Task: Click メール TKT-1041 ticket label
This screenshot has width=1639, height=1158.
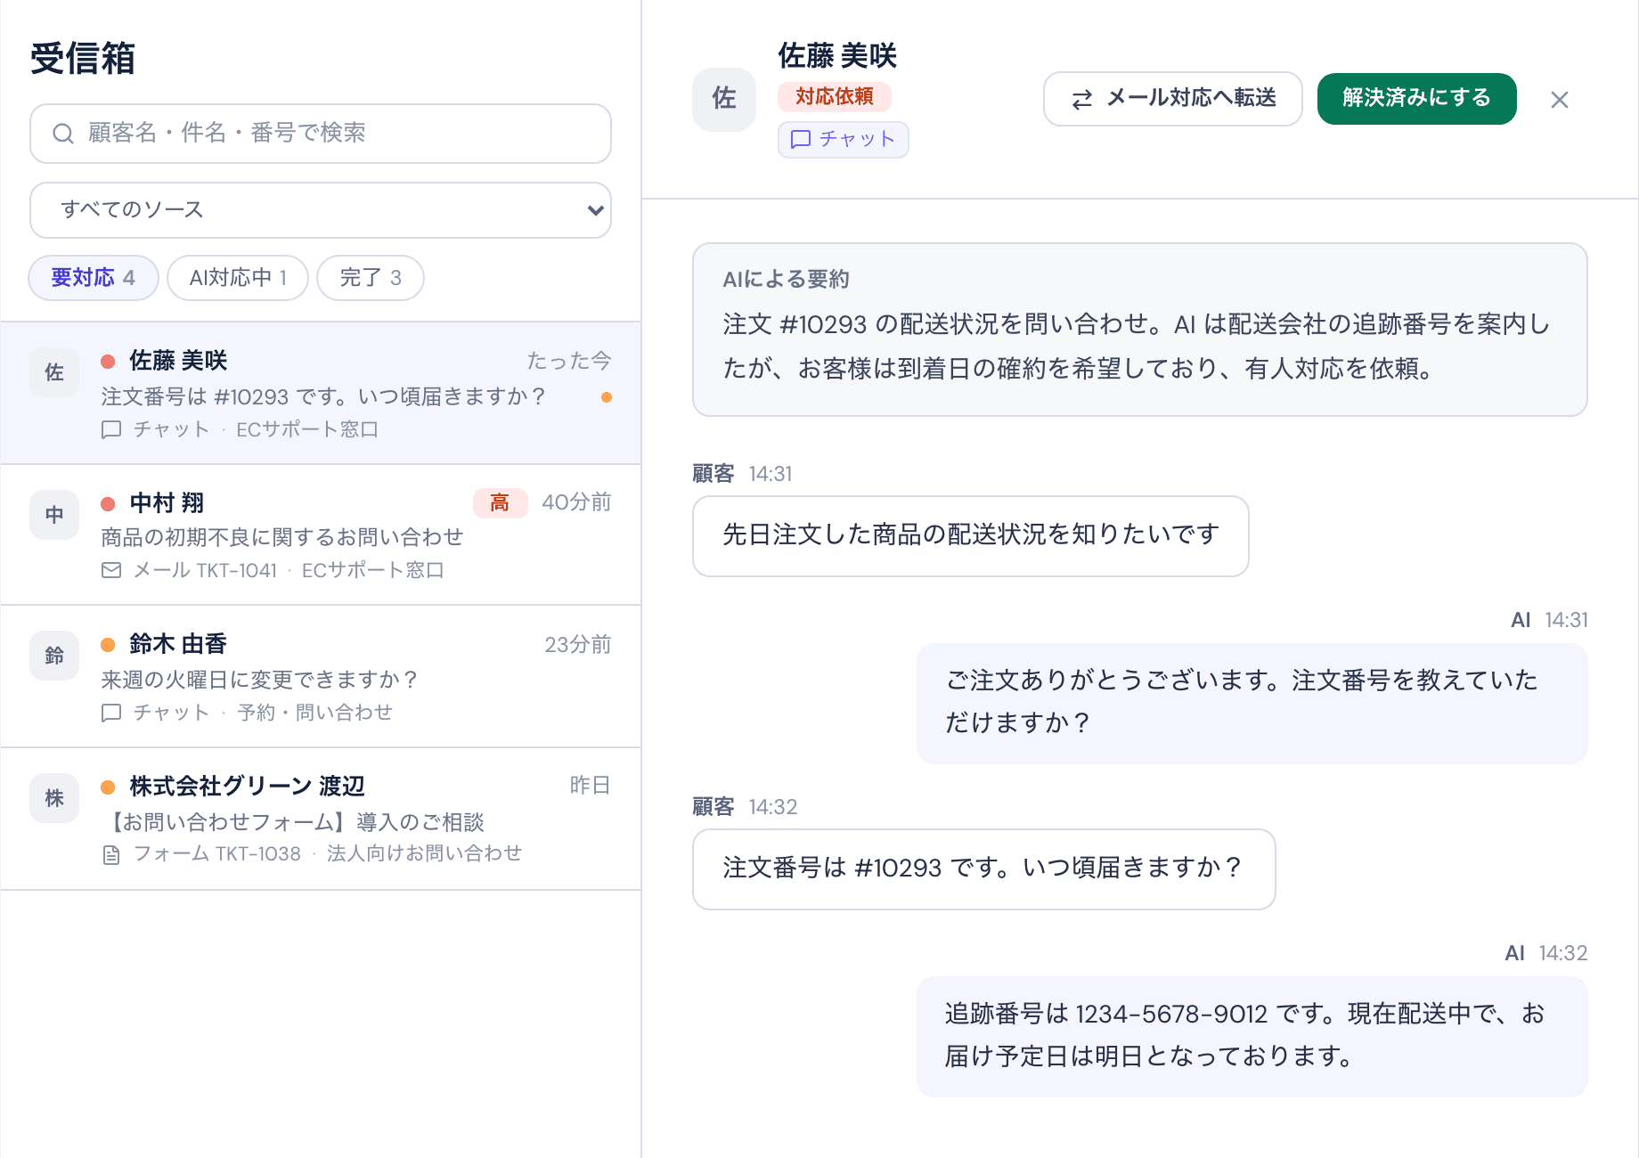Action: click(x=205, y=571)
